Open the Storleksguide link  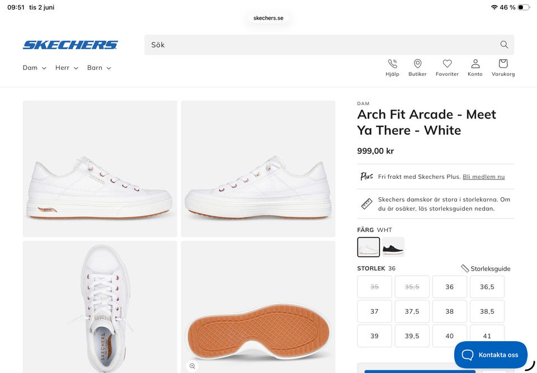coord(486,268)
